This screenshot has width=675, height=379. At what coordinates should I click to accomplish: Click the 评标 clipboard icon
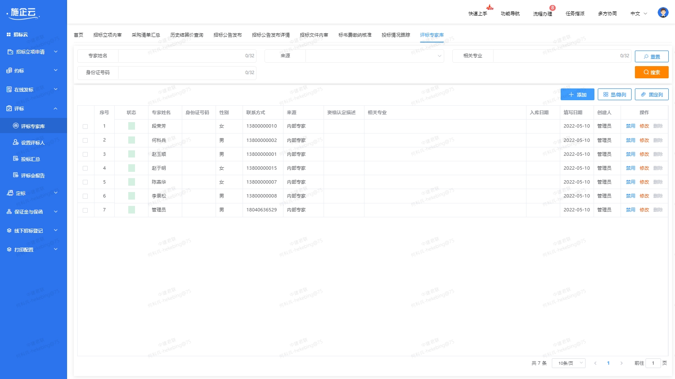(9, 109)
